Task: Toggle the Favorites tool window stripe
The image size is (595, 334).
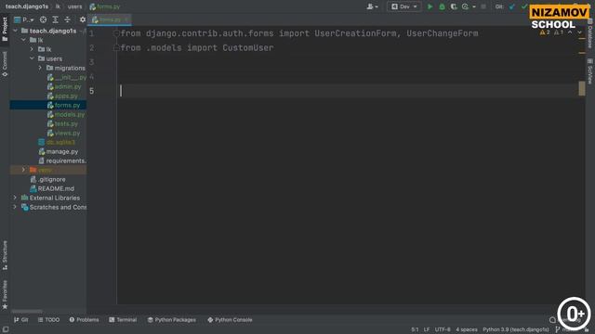Action: 5,295
